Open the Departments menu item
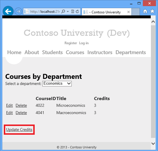Image resolution: width=158 pixels, height=151 pixels. [131, 52]
